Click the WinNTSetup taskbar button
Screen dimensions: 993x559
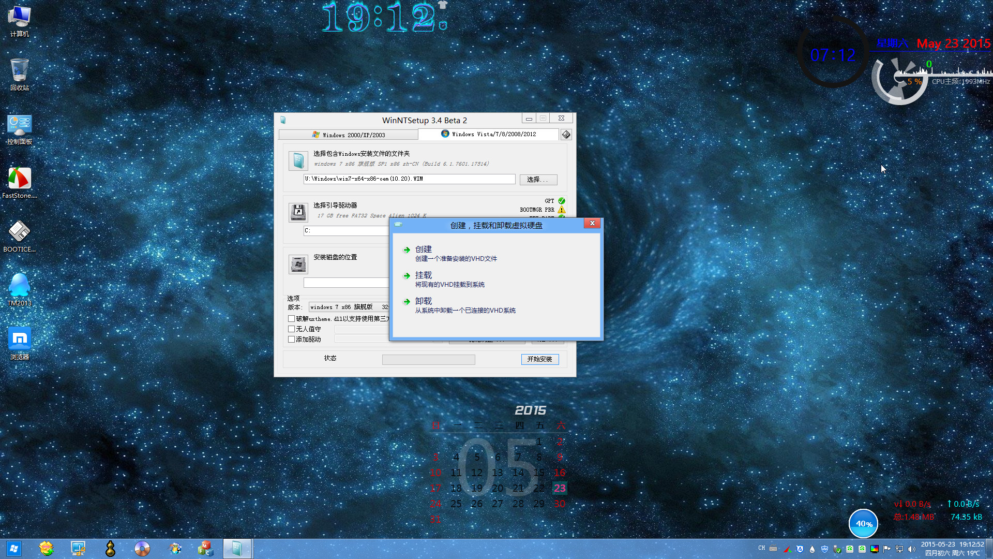(x=237, y=549)
